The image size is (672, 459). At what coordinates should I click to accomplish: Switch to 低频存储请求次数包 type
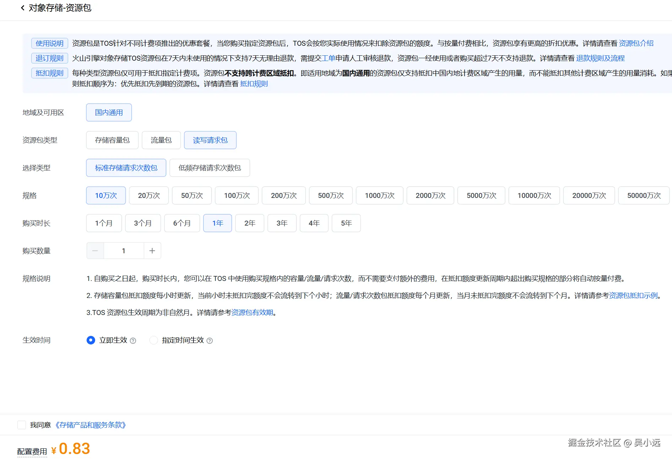point(209,168)
